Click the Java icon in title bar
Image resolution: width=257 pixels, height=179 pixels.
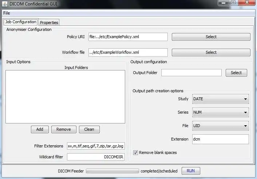(x=5, y=4)
